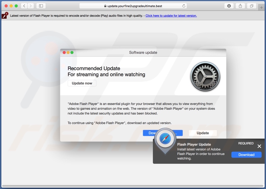This screenshot has height=189, width=266.
Task: Open the Share icon in the toolbar
Action: (240, 6)
